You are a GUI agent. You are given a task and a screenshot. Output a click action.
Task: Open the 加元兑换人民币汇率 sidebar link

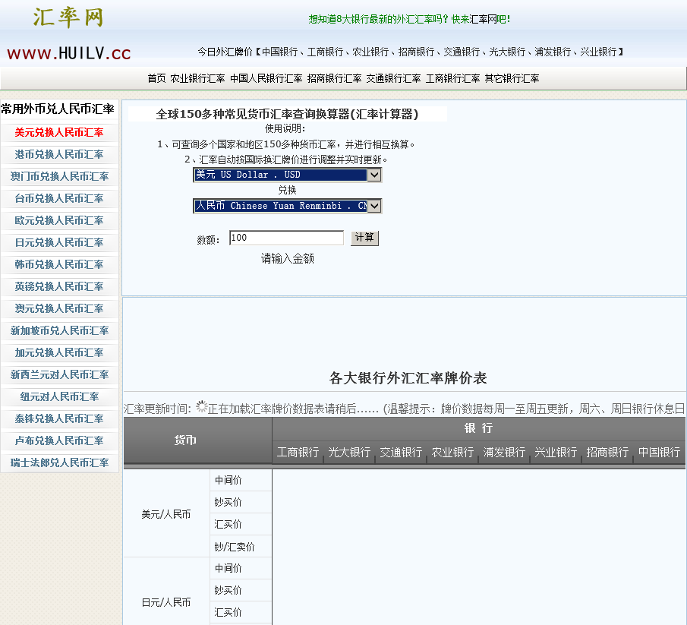59,352
